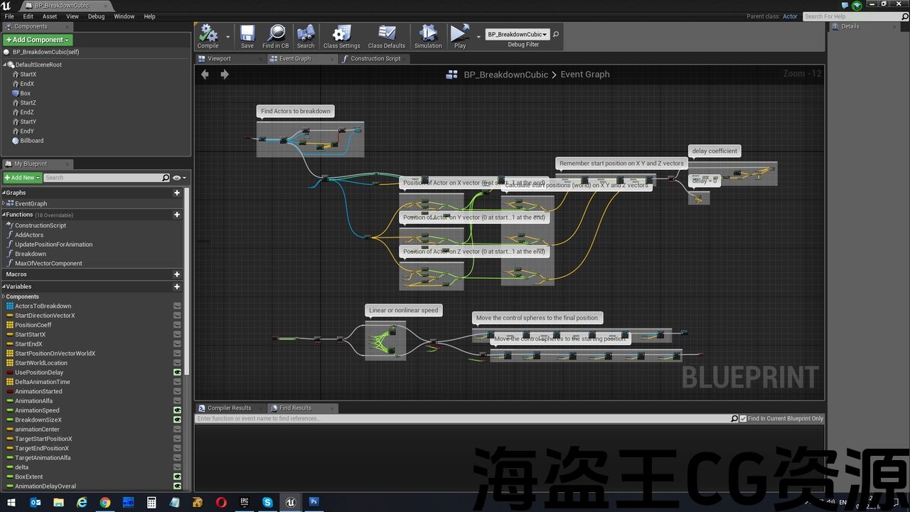Viewport: 910px width, 512px height.
Task: Open the Debug Filter BP_BreakdownCubic dropdown
Action: 518,34
